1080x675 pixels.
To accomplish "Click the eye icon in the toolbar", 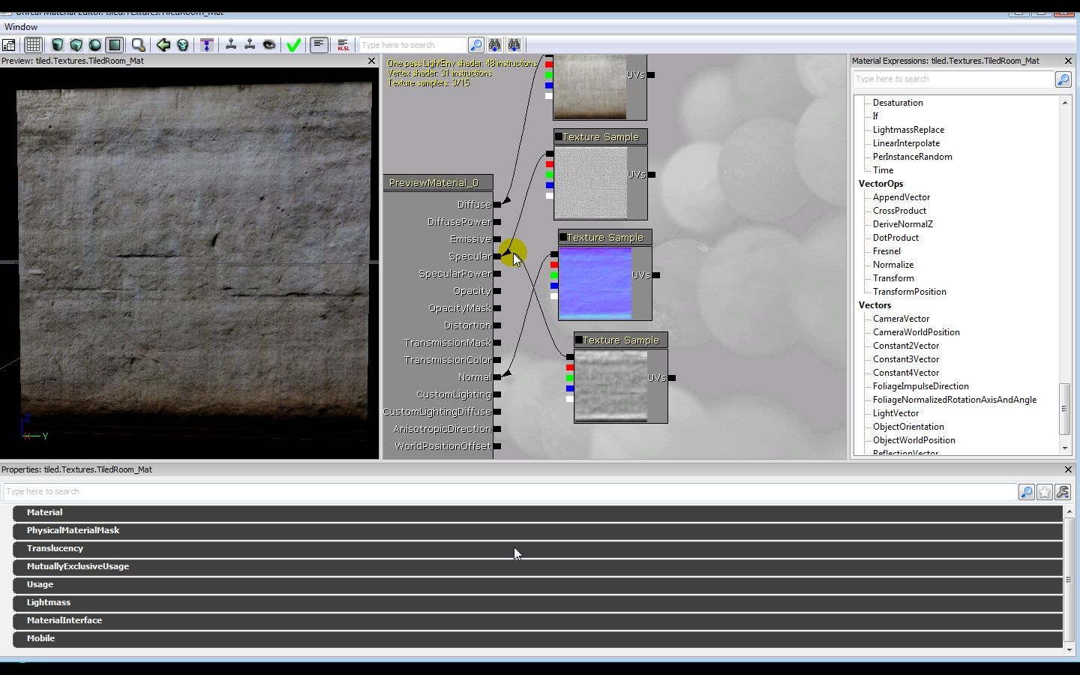I will click(x=269, y=45).
